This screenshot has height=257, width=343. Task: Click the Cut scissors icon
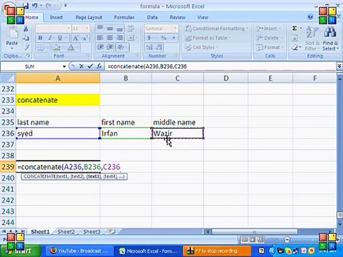tap(26, 29)
